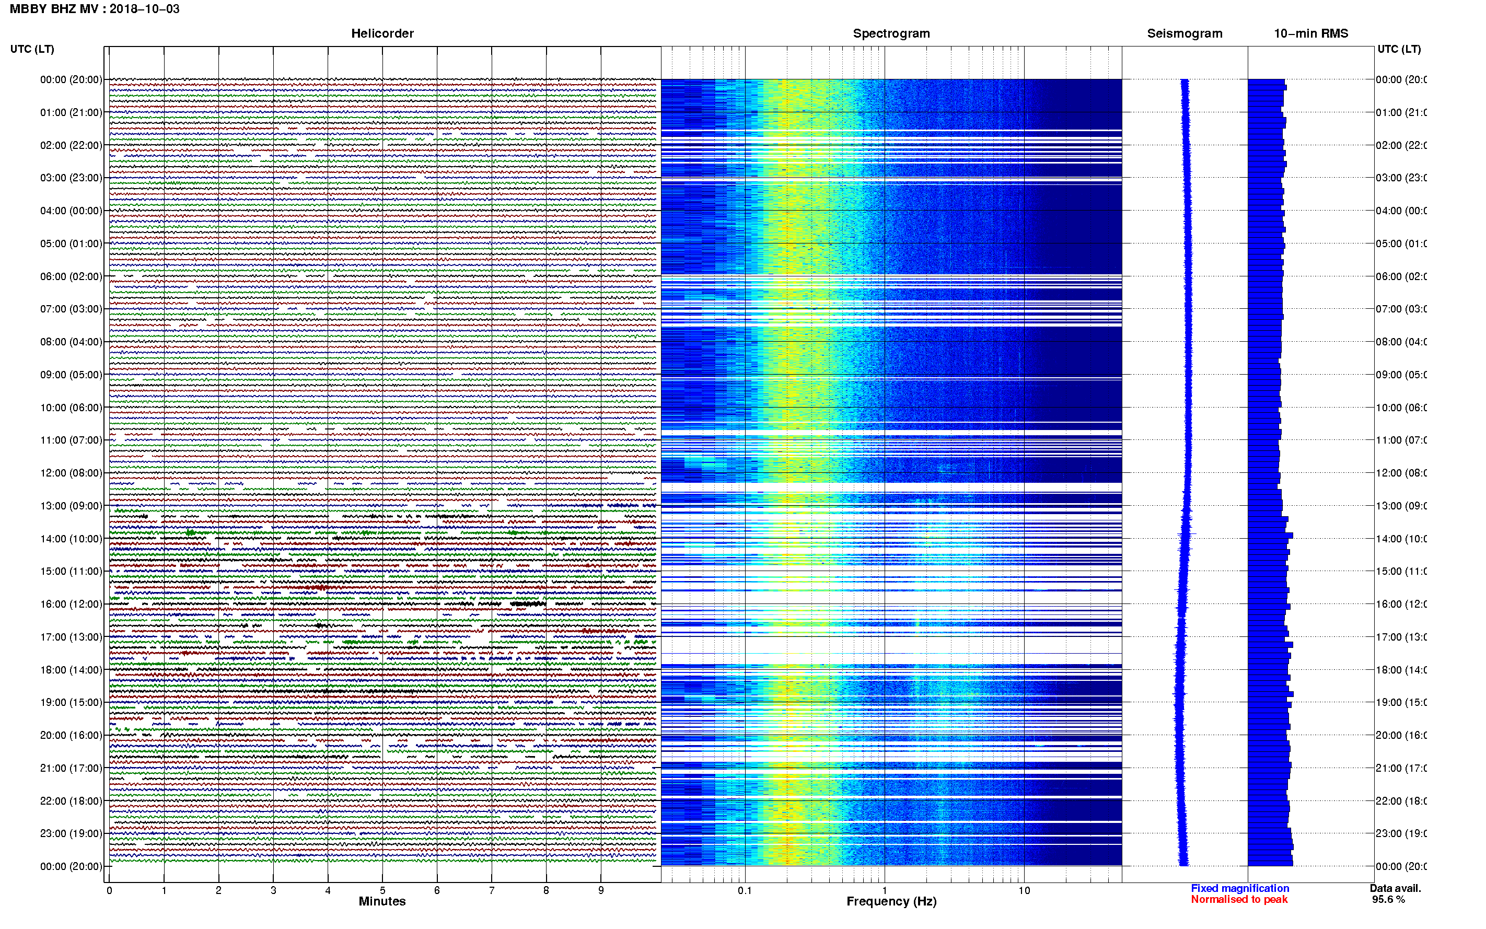
Task: Select the left time label '02:00 (22:00)'
Action: (x=71, y=146)
